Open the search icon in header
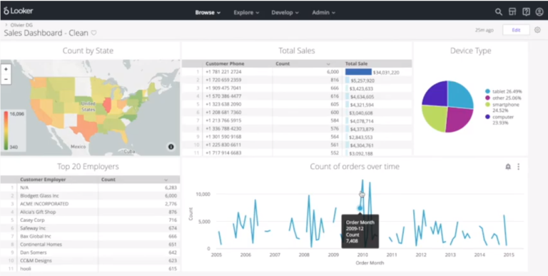Image resolution: width=548 pixels, height=276 pixels. pyautogui.click(x=498, y=12)
